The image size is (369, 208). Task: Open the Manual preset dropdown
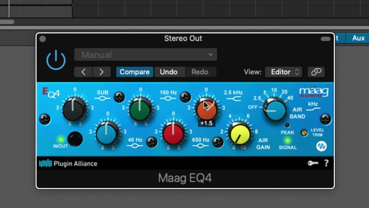(x=146, y=55)
